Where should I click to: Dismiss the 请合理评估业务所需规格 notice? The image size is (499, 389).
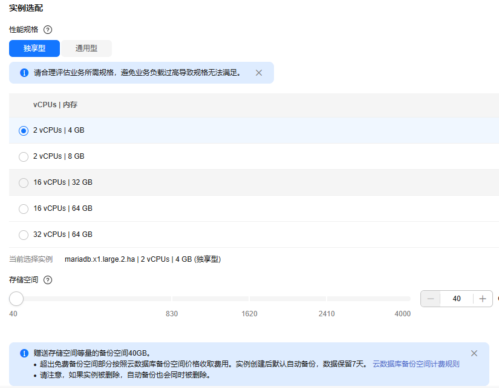click(x=259, y=73)
